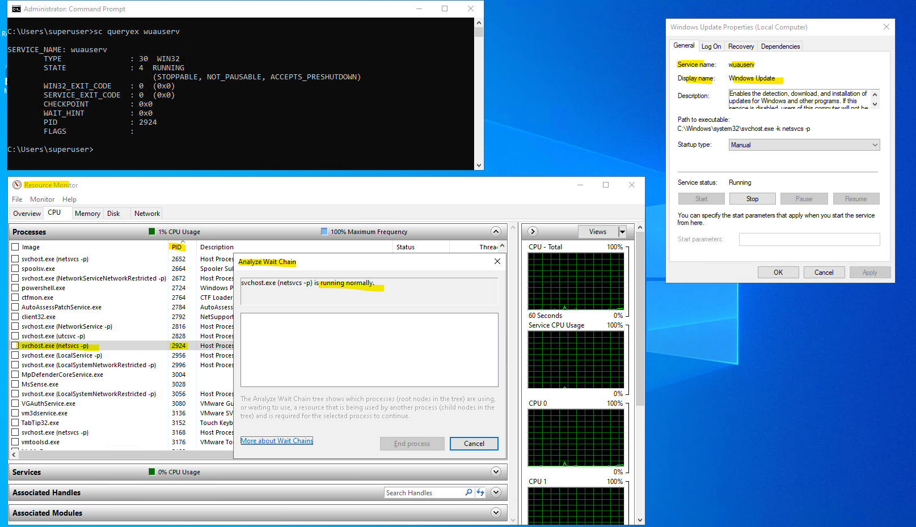
Task: Expand the Services section chevron
Action: pyautogui.click(x=496, y=472)
